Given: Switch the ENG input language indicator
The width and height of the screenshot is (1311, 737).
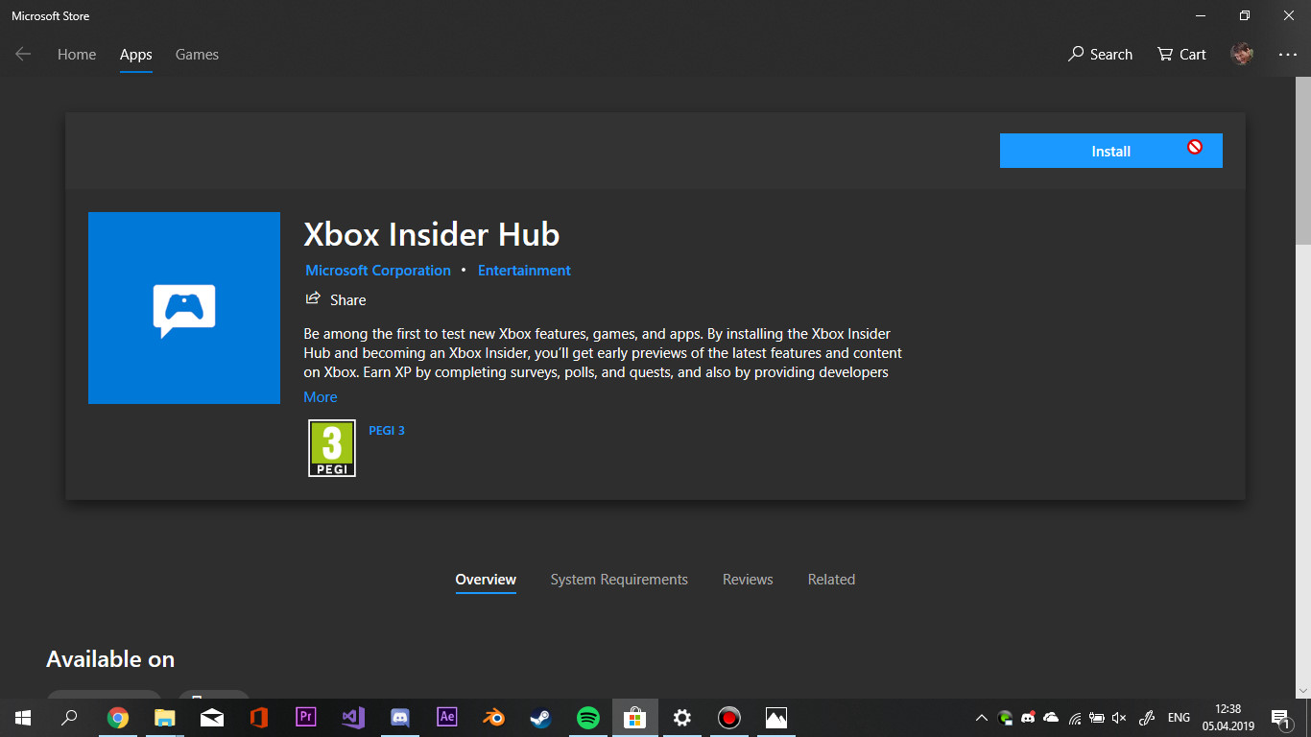Looking at the screenshot, I should (1179, 718).
